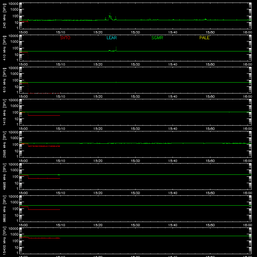257x257 pixels.
Task: Click the 15:00 tick label under 245 MHz panel
Action: tap(23, 32)
